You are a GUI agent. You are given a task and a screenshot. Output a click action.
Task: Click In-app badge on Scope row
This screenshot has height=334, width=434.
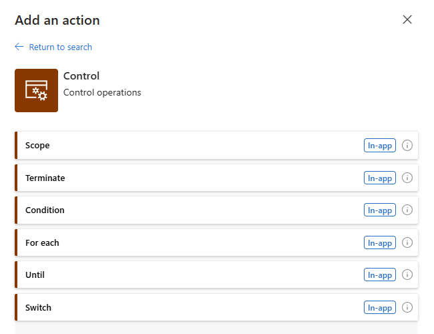point(380,146)
